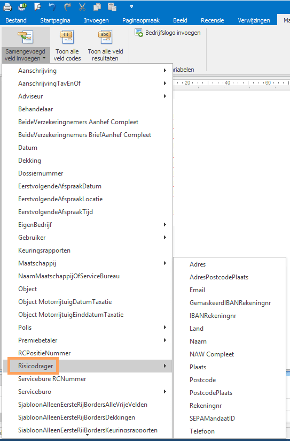Click the quick print icon with question mark

tap(22, 7)
